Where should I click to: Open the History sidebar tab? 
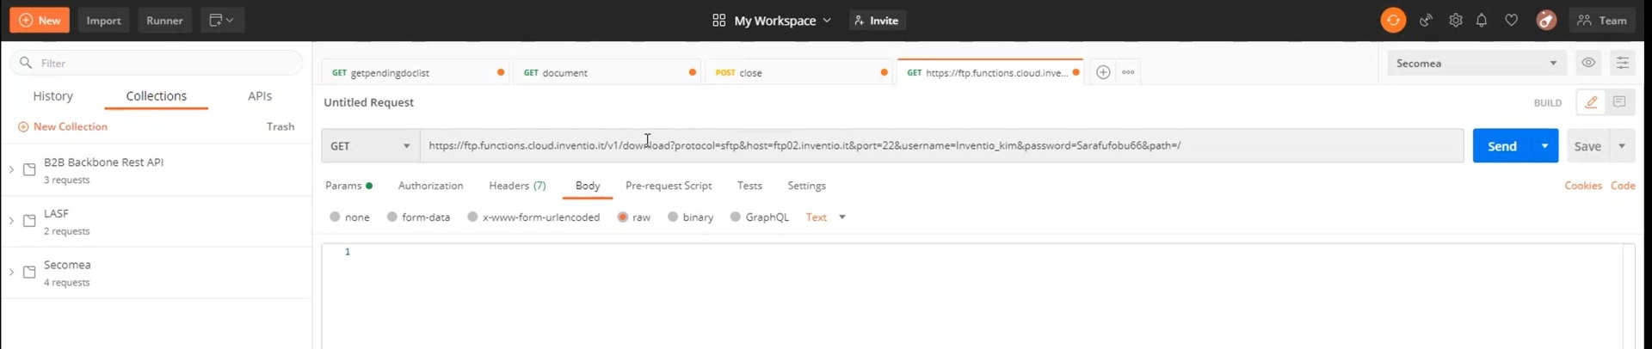[x=52, y=96]
